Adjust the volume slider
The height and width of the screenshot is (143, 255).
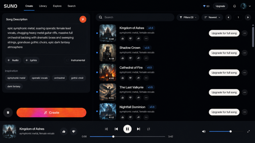tap(226, 131)
